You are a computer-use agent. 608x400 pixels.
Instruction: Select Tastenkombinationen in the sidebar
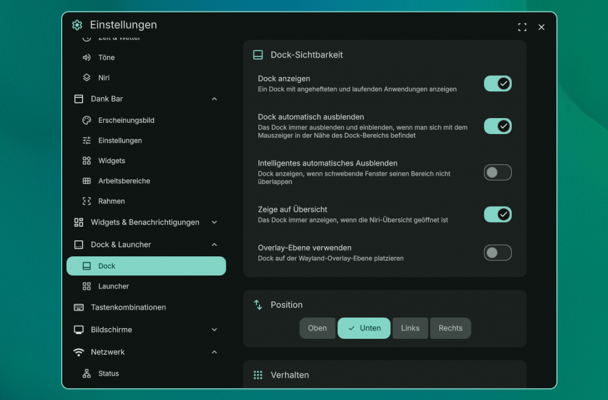pos(146,307)
